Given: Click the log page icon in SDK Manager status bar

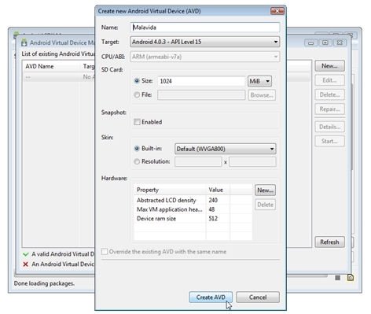Looking at the screenshot, I should click(351, 278).
